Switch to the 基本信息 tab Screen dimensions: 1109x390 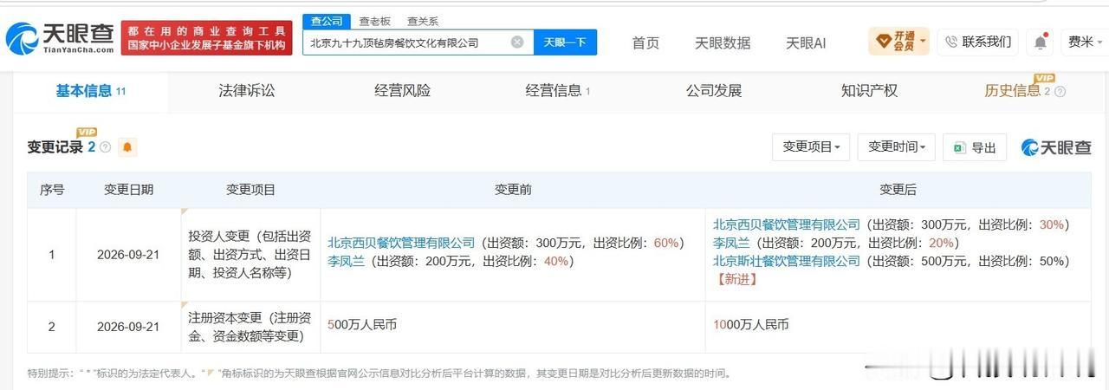(91, 91)
